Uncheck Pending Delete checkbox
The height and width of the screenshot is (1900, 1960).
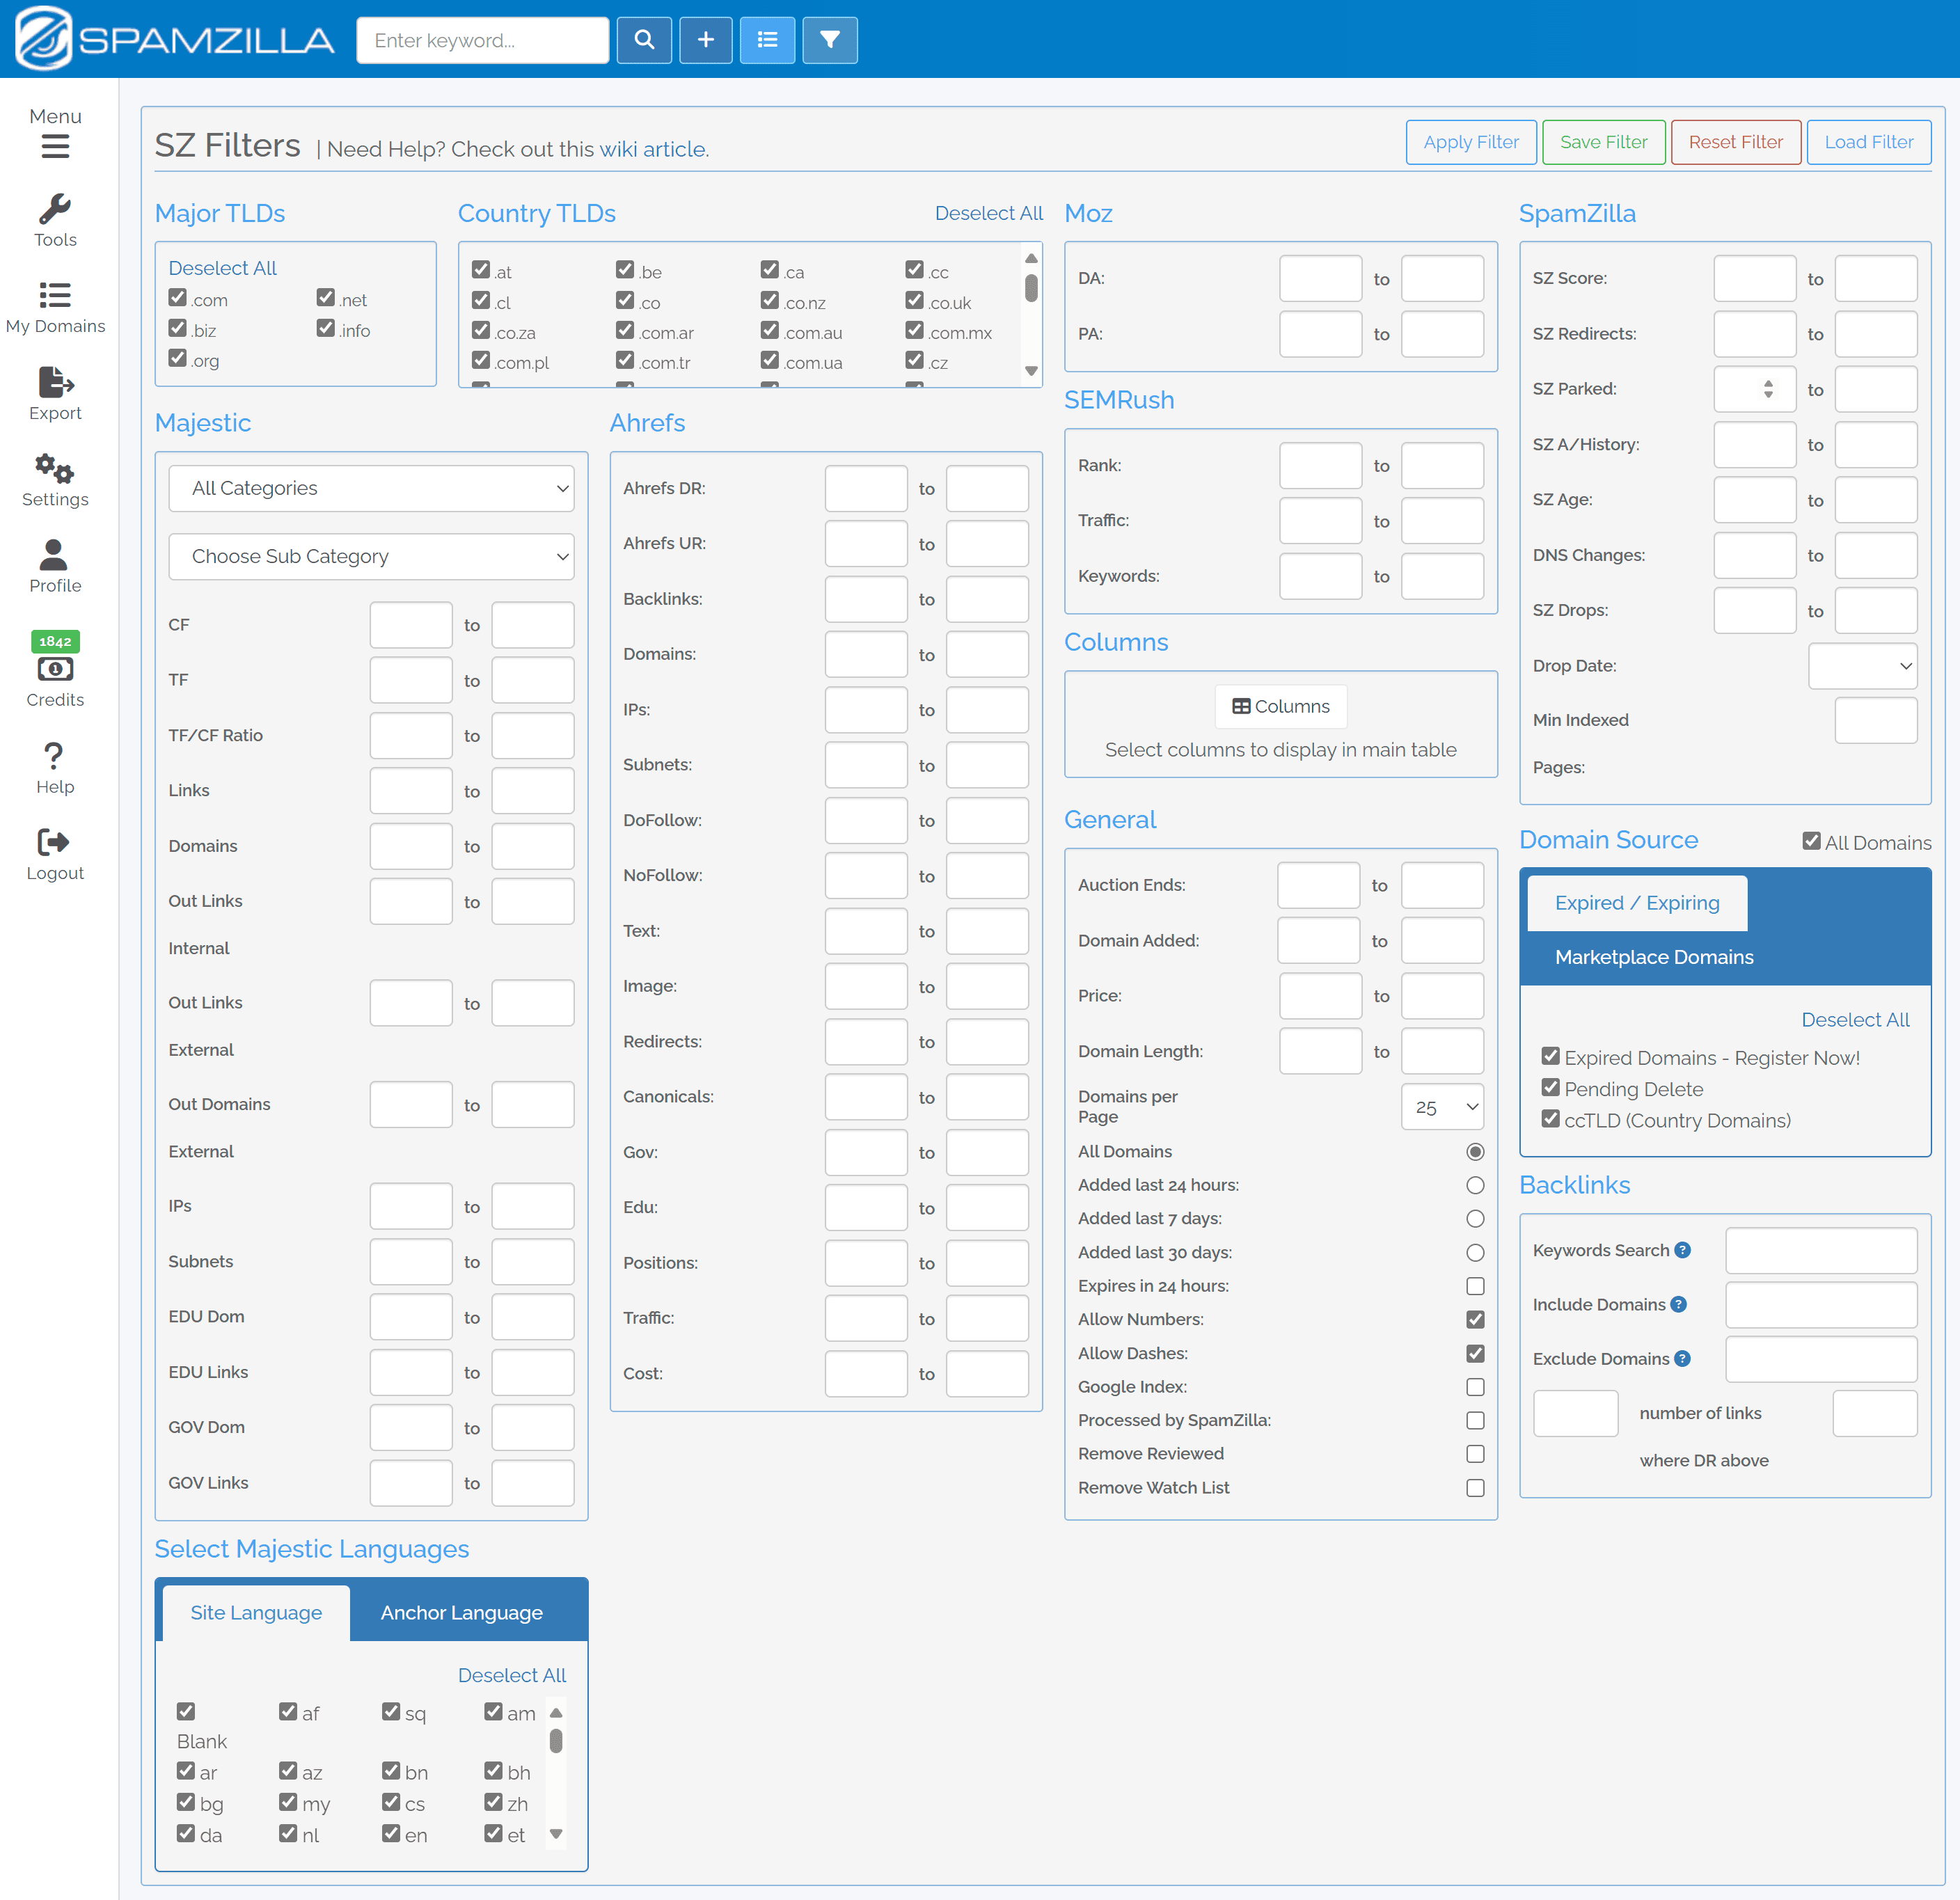point(1551,1087)
